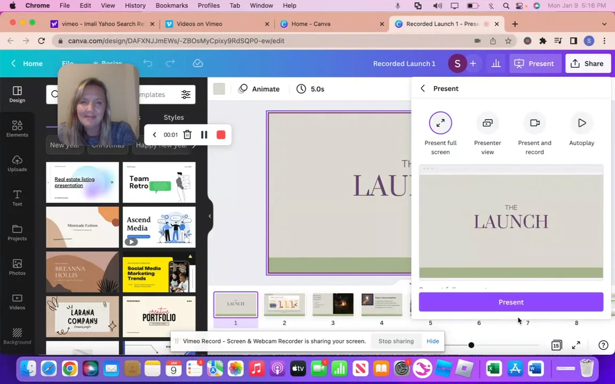Select Autoplay option

582,129
